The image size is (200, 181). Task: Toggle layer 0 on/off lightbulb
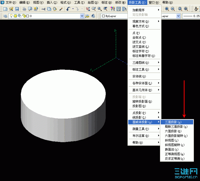11,16
